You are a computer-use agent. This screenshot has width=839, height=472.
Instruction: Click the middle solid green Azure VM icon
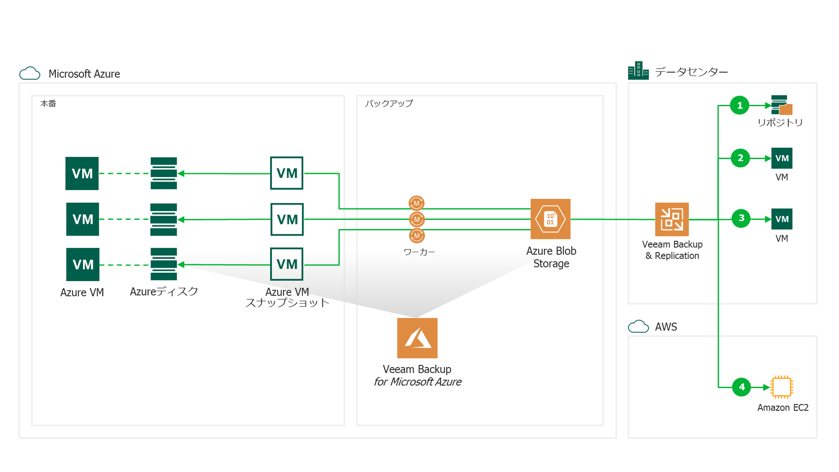pos(83,219)
